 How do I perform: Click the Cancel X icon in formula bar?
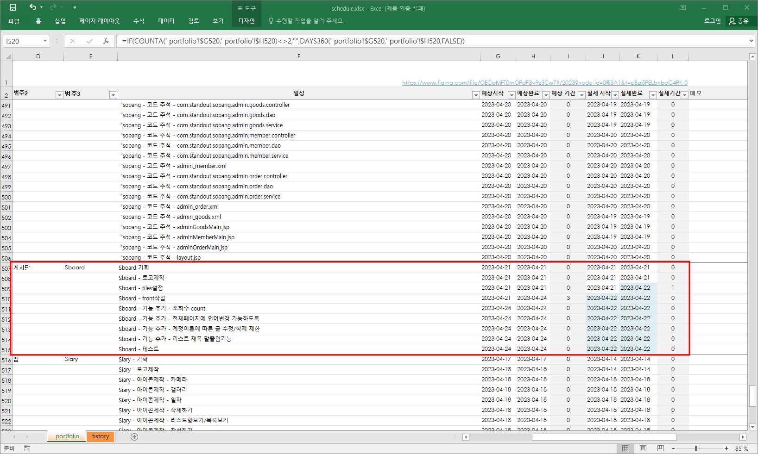(73, 41)
